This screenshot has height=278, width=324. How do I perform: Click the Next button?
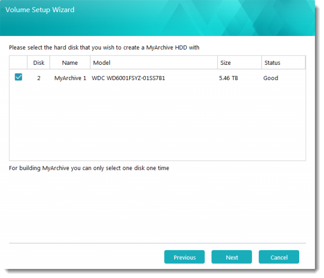pos(232,257)
